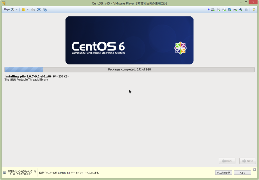The height and width of the screenshot is (180, 259).
Task: Click the yellow down-arrow message icon
Action: point(254,10)
